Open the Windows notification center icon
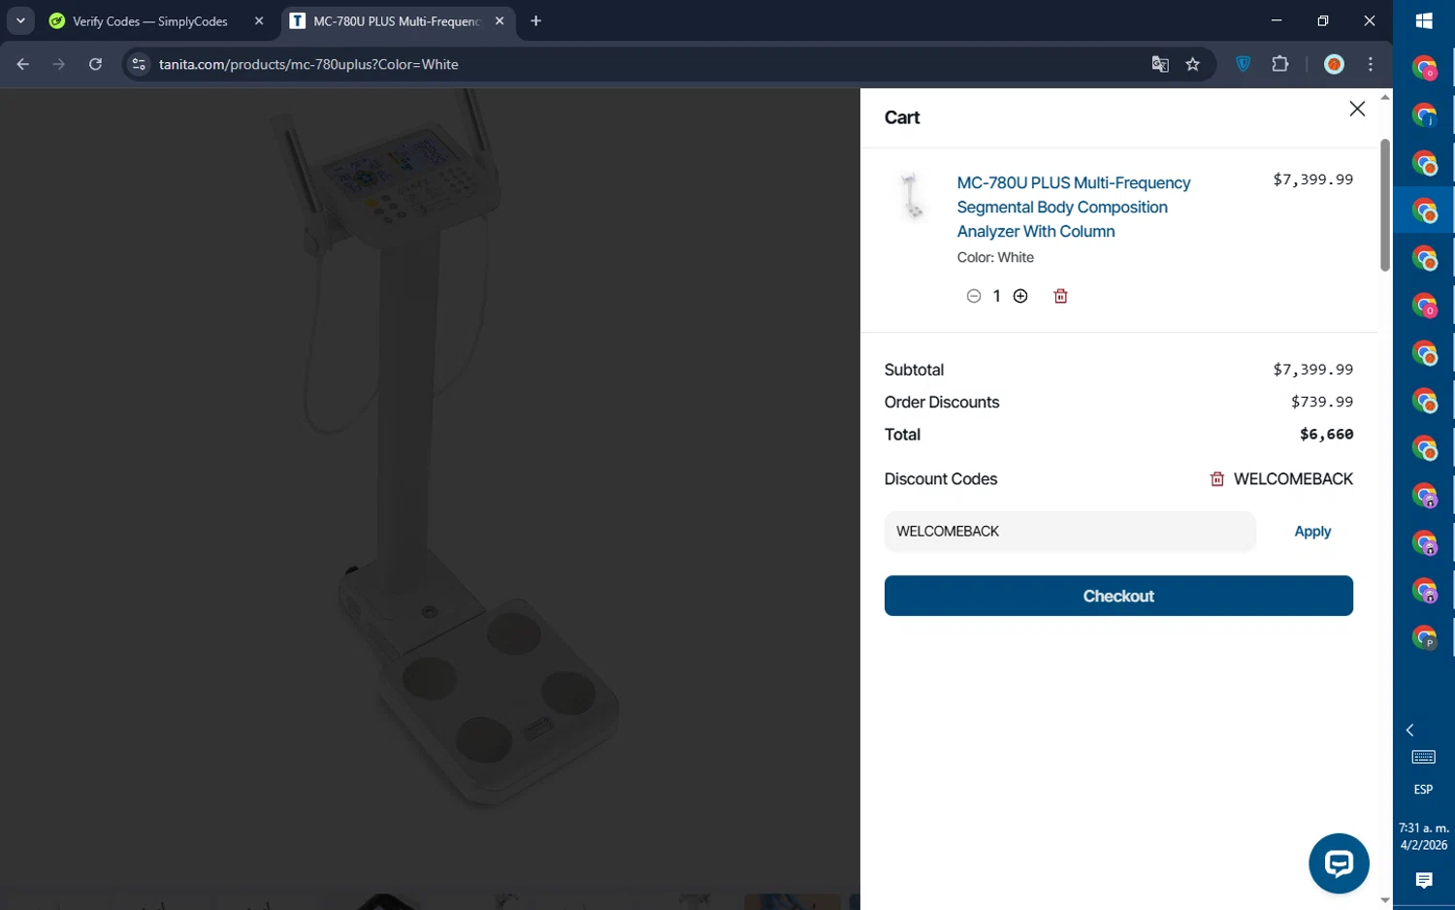This screenshot has height=910, width=1455. pyautogui.click(x=1424, y=880)
